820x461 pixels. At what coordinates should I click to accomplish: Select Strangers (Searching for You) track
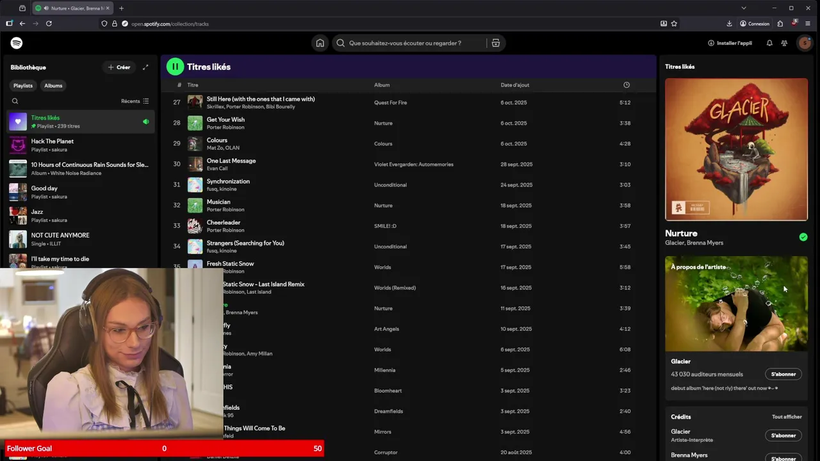coord(409,247)
